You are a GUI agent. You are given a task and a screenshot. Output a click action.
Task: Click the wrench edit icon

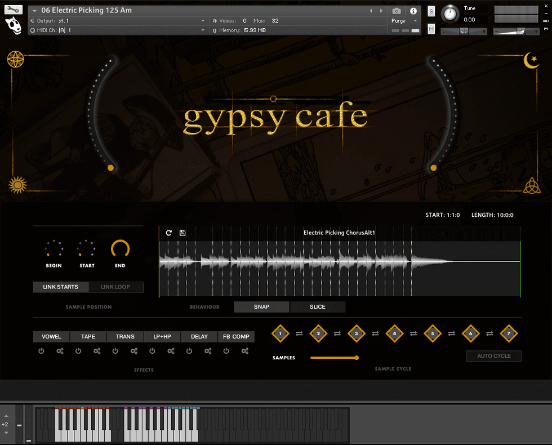click(x=14, y=10)
